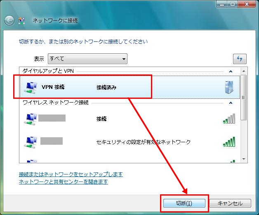Refresh the network list
Viewport: 259px width, 215px height.
tap(240, 59)
